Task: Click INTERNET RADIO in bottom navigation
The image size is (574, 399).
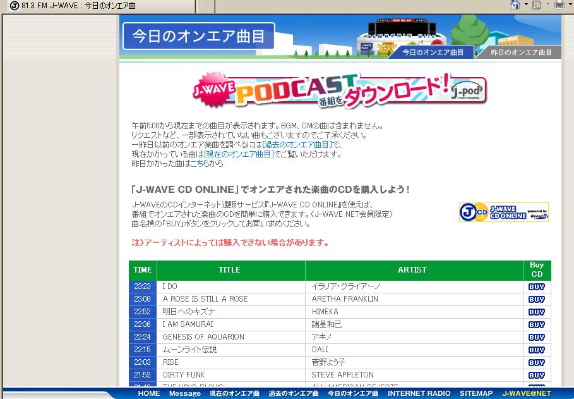Action: pos(419,393)
